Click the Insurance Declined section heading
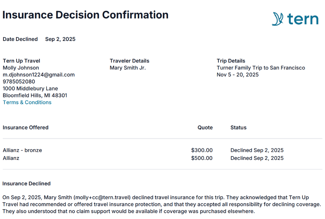 pos(26,184)
